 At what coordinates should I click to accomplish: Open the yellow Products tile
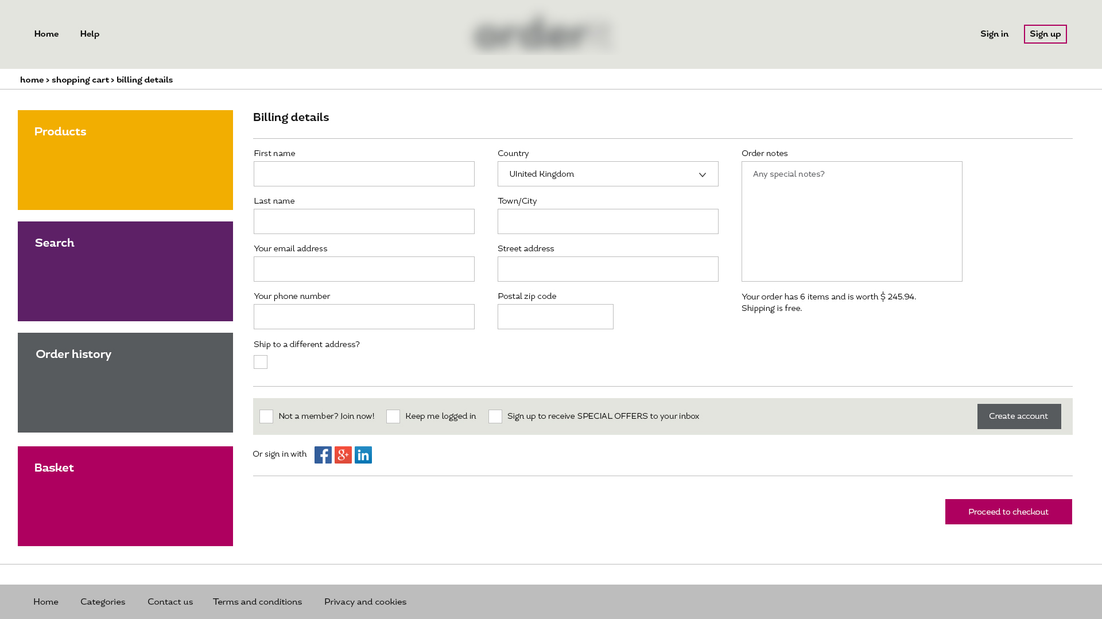(x=125, y=160)
